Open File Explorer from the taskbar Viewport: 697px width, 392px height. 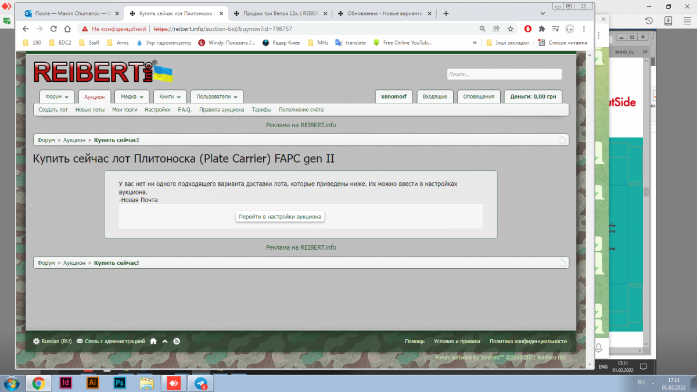[x=147, y=383]
